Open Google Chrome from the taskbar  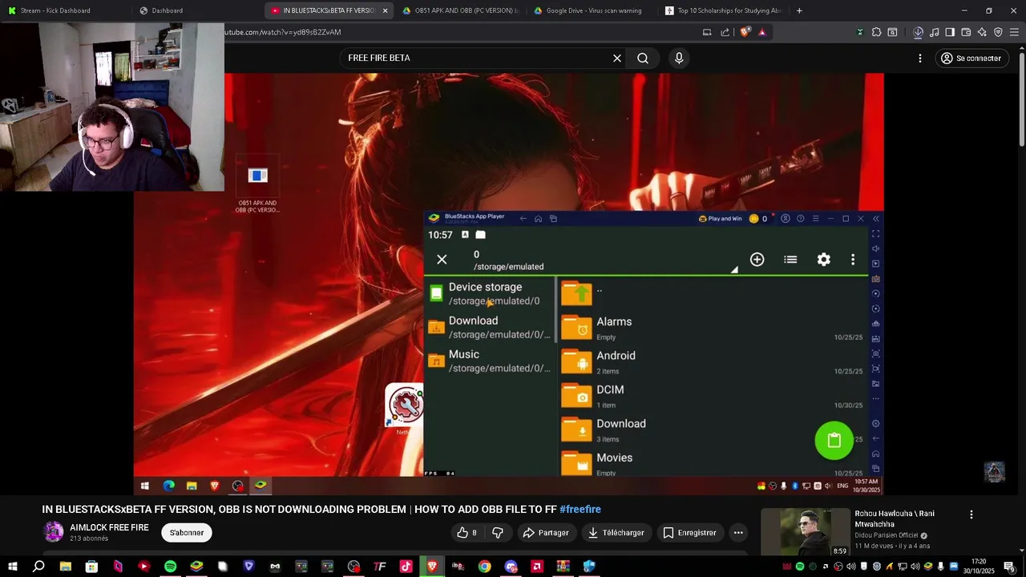tap(484, 567)
